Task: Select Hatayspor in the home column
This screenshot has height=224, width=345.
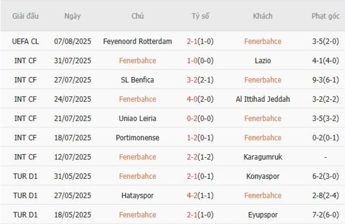Action: [x=137, y=196]
